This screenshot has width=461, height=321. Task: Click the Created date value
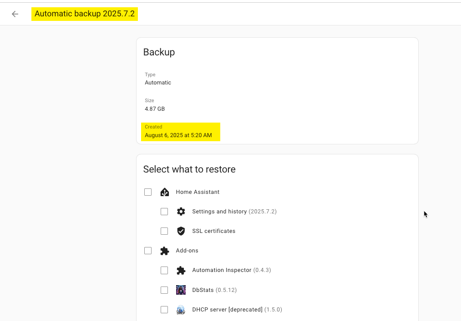point(178,135)
